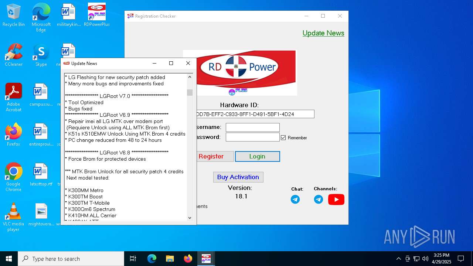Screen dimensions: 473x266
Task: Open the YouTube channel icon
Action: pos(336,199)
